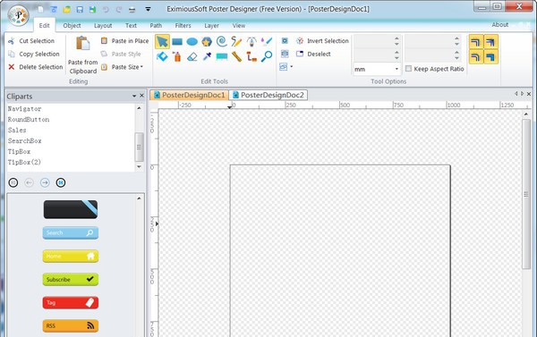Screen dimensions: 537x337
Task: Close the Cliparts panel
Action: [x=141, y=96]
